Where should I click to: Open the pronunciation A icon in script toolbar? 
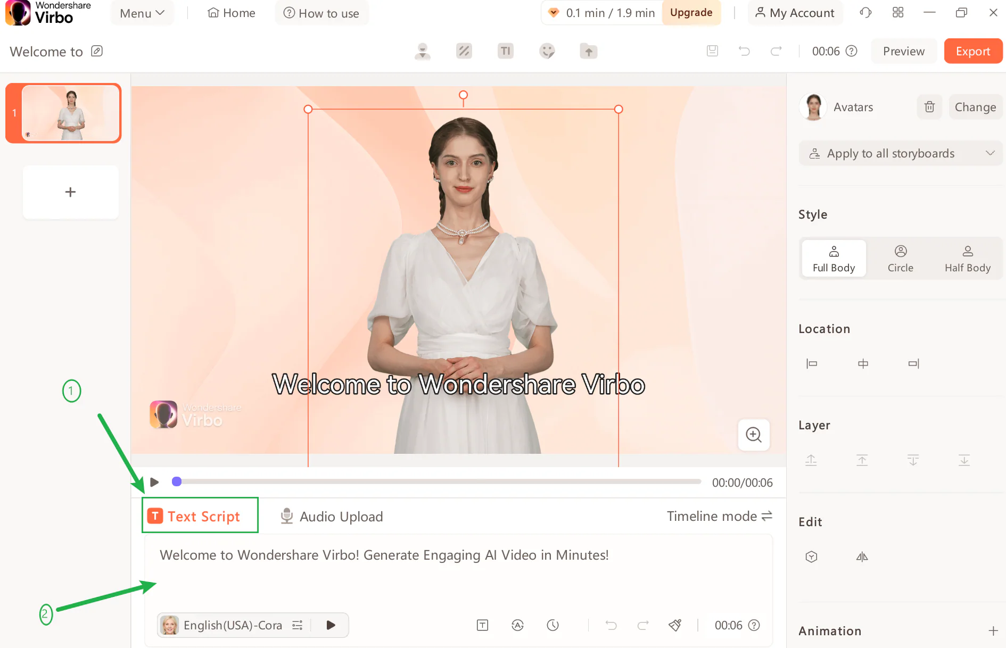pyautogui.click(x=517, y=625)
